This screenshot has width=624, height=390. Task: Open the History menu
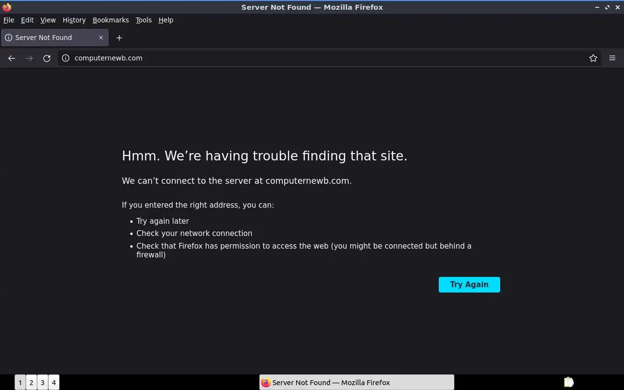74,20
